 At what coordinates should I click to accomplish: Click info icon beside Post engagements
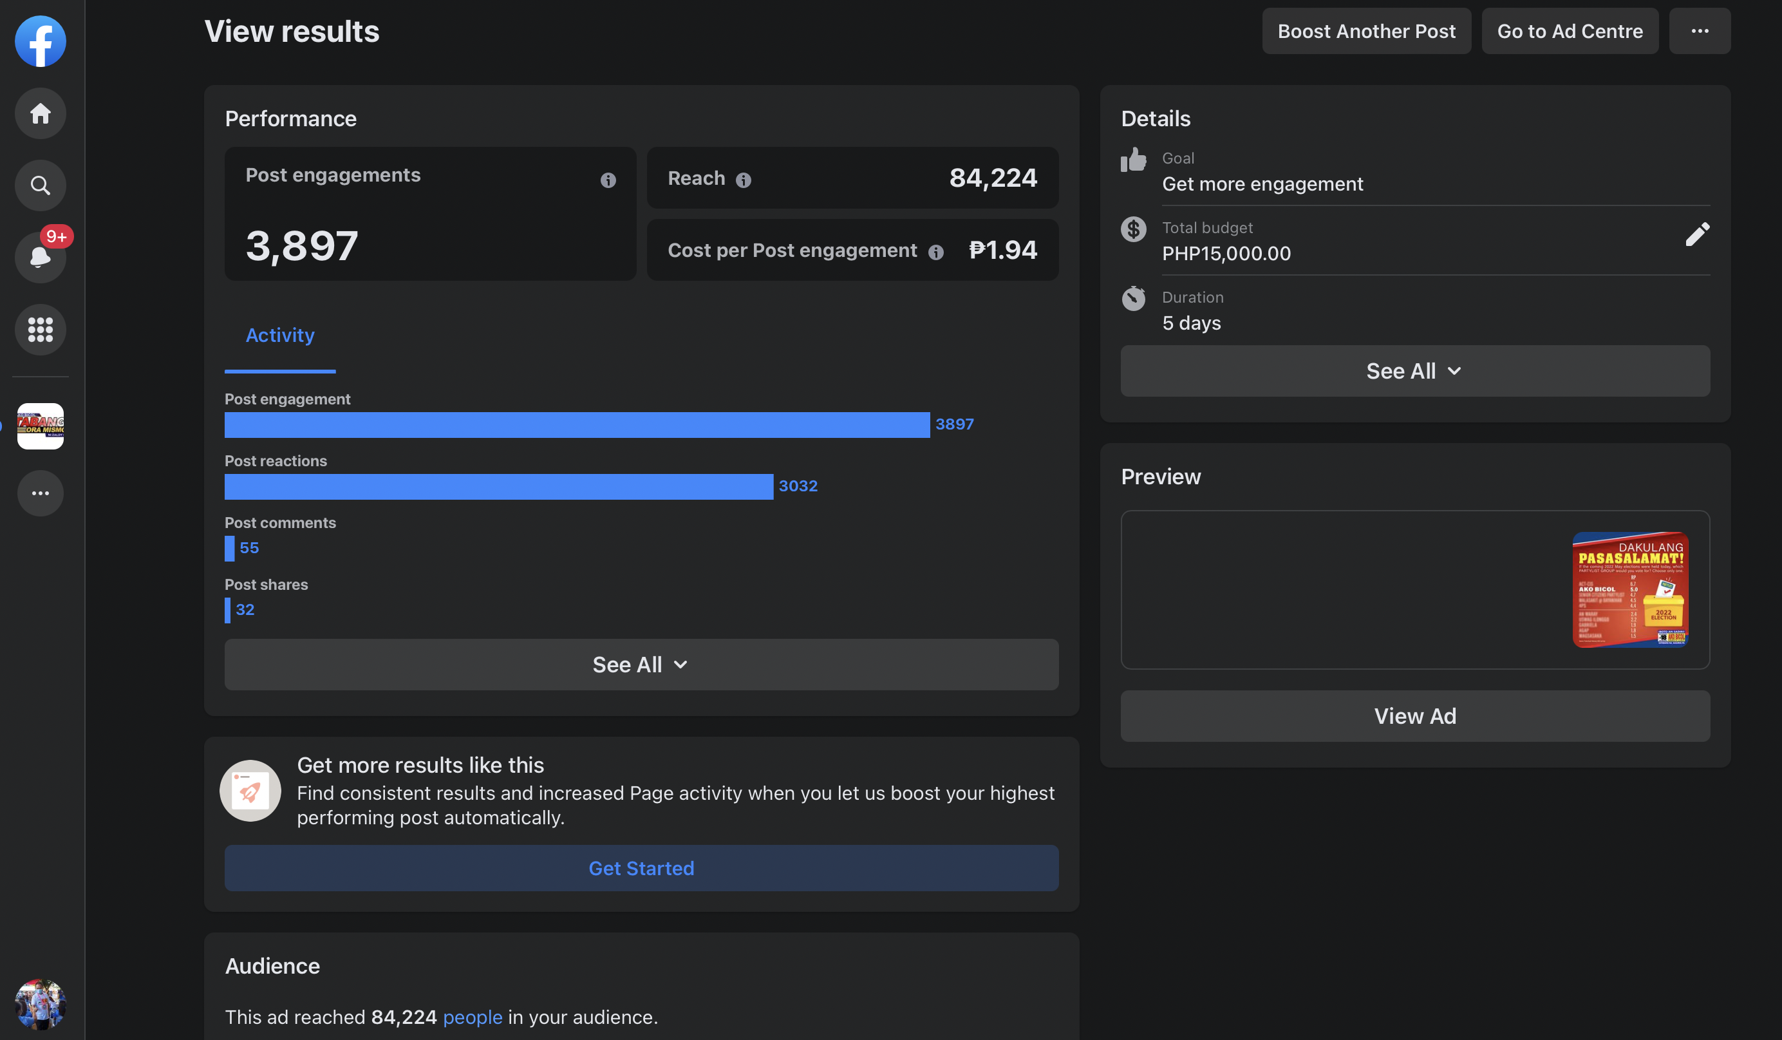pos(608,180)
